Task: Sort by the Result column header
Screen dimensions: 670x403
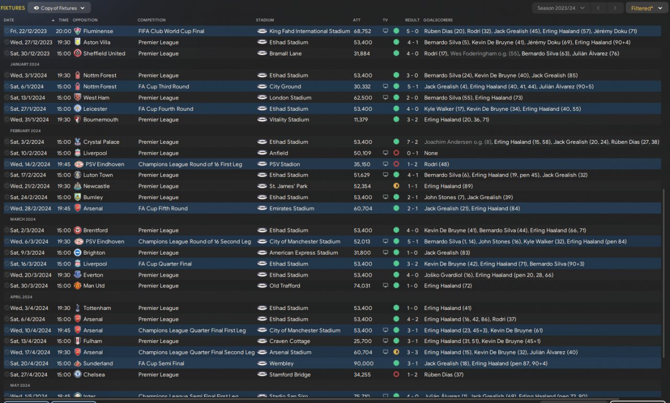Action: point(412,20)
